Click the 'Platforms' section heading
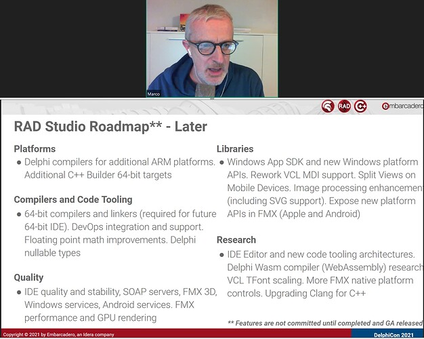 (35, 148)
